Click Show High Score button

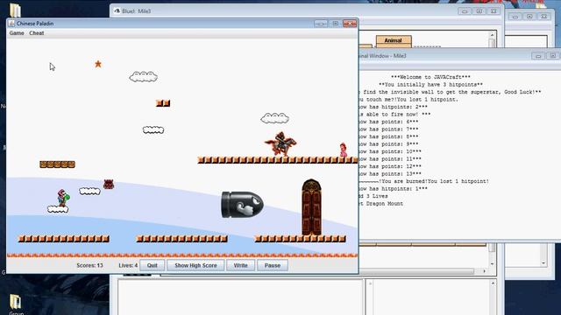195,265
